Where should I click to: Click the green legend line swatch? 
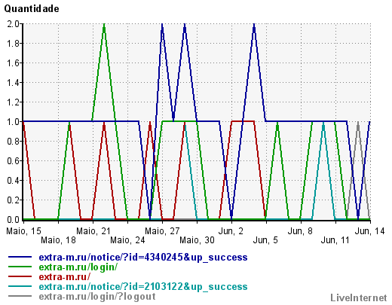(20, 267)
